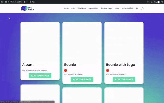Open Beanie with Logo product title

click(x=121, y=65)
